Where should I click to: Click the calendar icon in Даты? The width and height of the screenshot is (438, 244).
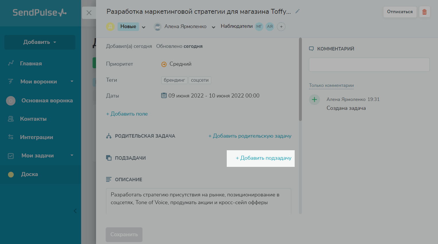tap(164, 95)
